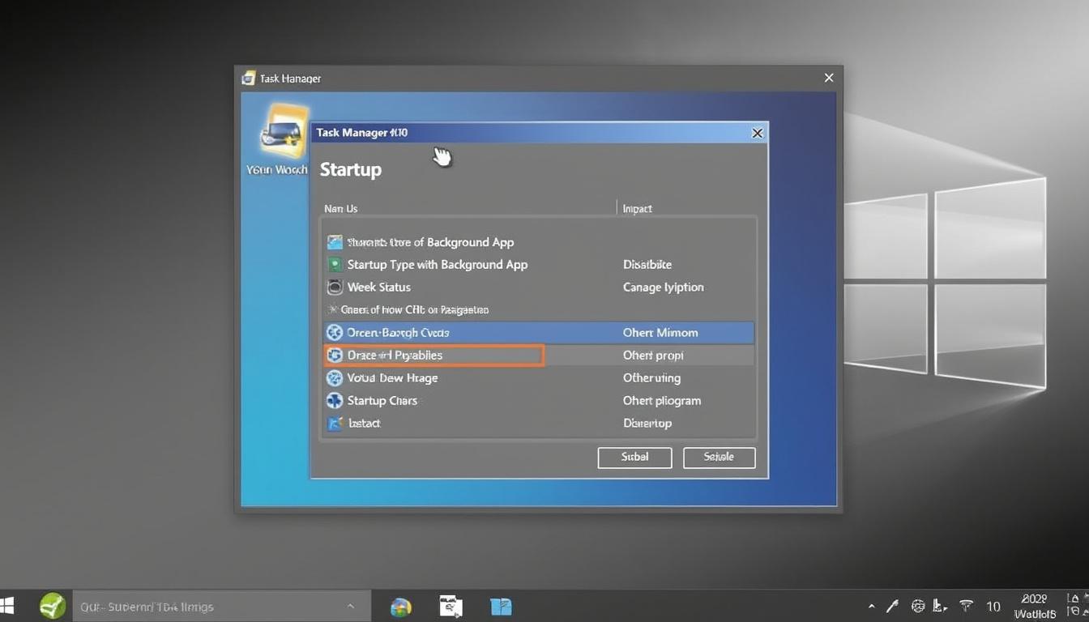Click the Task Manager title bar icon

[248, 78]
